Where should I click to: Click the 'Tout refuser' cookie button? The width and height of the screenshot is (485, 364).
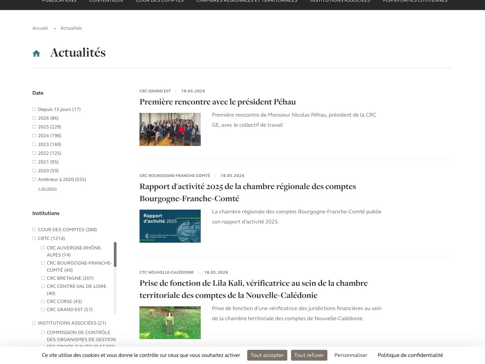click(309, 355)
